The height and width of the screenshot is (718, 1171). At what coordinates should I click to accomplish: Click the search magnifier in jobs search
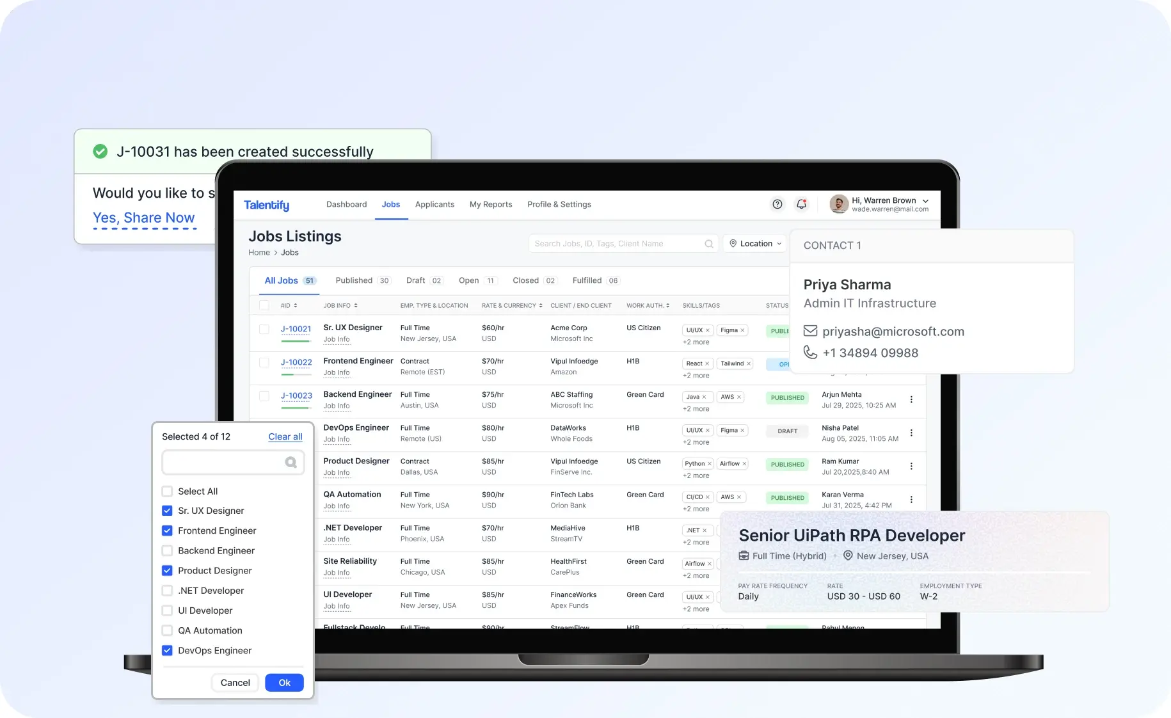(x=709, y=244)
